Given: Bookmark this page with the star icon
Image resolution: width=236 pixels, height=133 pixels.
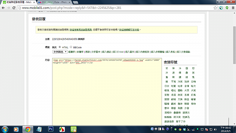Looking at the screenshot, I should [215, 8].
